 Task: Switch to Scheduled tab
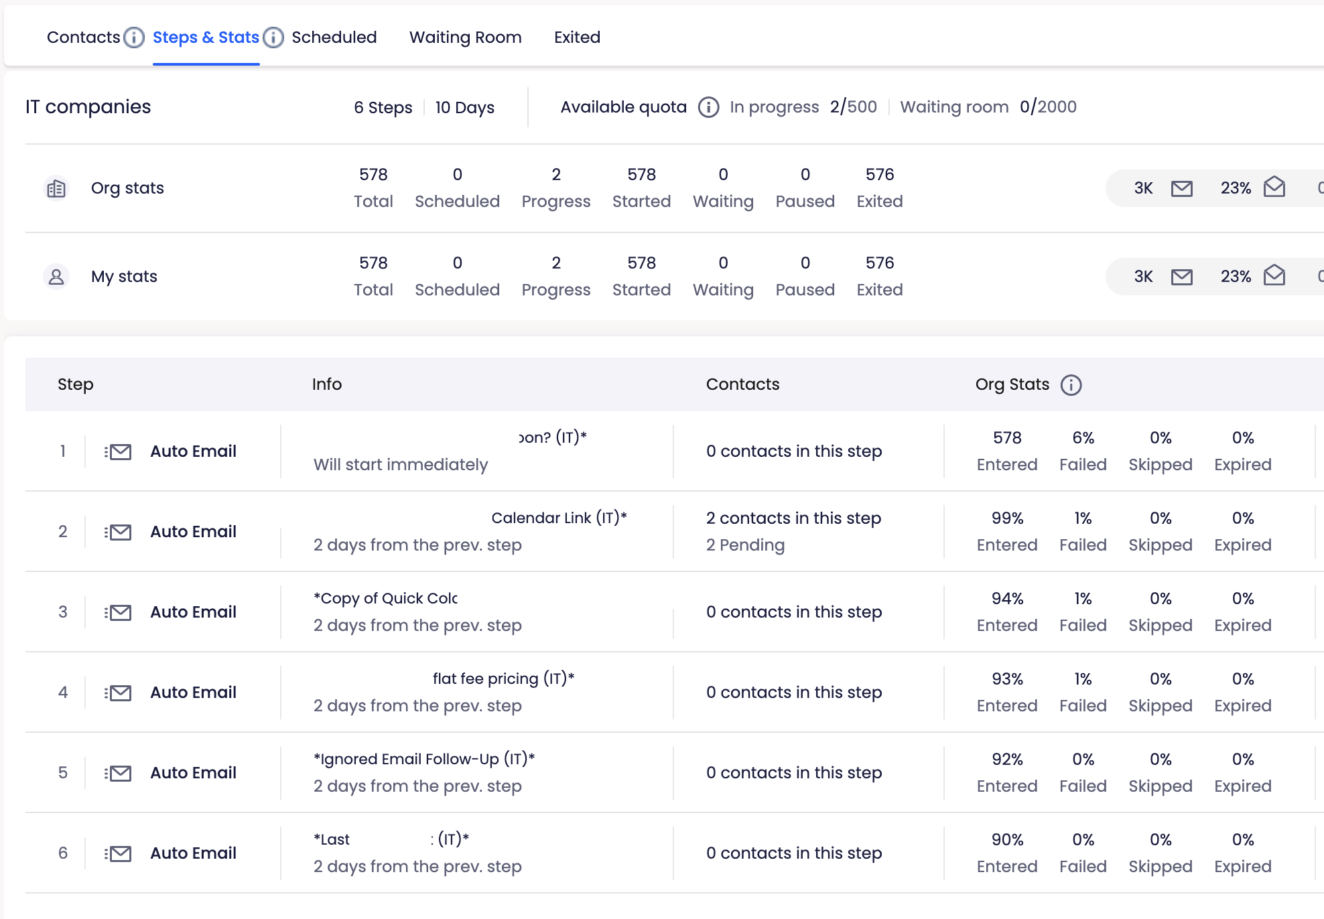pyautogui.click(x=334, y=38)
